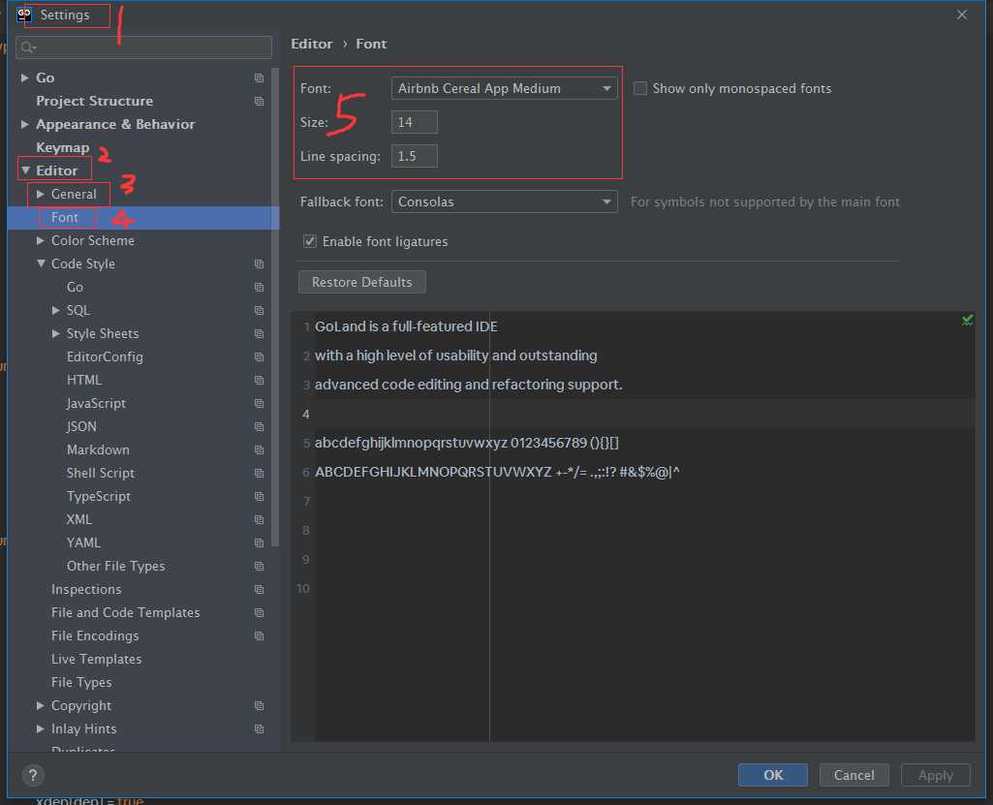Click the project-level icon beside File Encodings
Screen dimensions: 993x805
coord(259,635)
